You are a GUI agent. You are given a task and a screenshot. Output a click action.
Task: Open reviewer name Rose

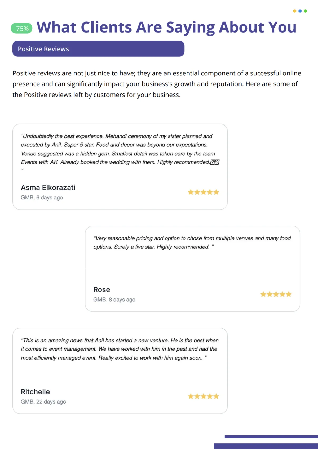pos(101,289)
